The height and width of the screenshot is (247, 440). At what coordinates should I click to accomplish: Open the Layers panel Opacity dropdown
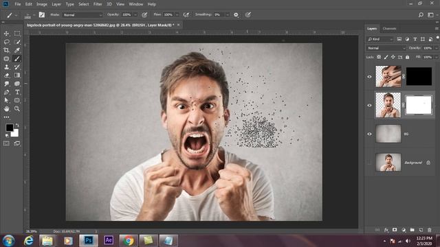tap(436, 48)
